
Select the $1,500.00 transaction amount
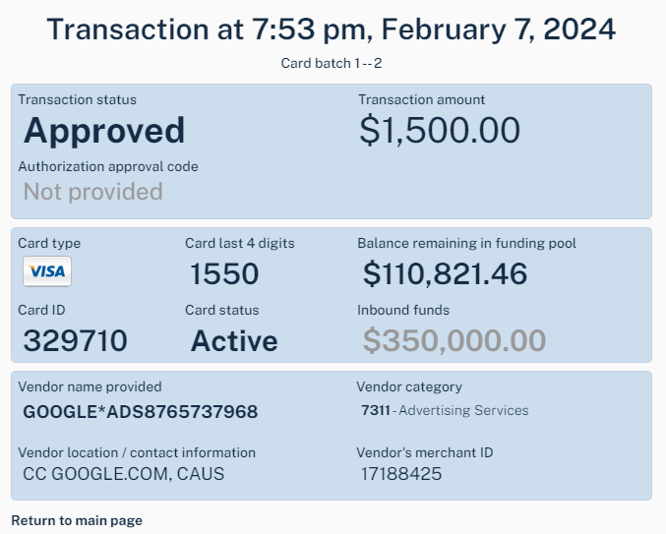pos(440,130)
